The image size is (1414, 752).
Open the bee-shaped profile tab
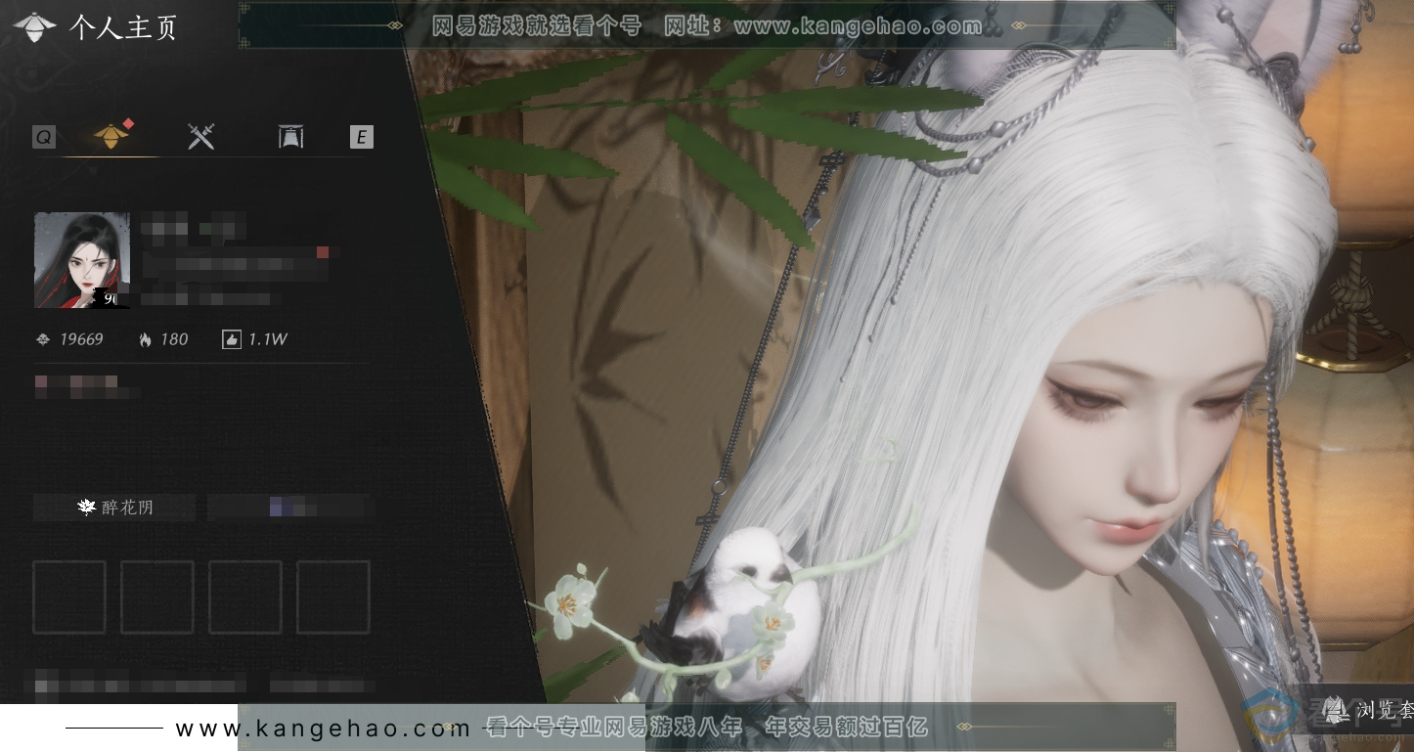point(110,136)
